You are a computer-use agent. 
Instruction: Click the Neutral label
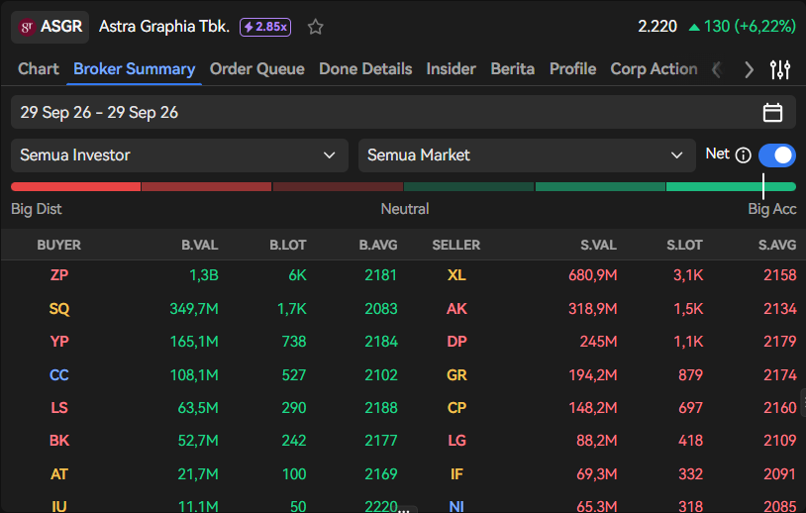(x=405, y=209)
